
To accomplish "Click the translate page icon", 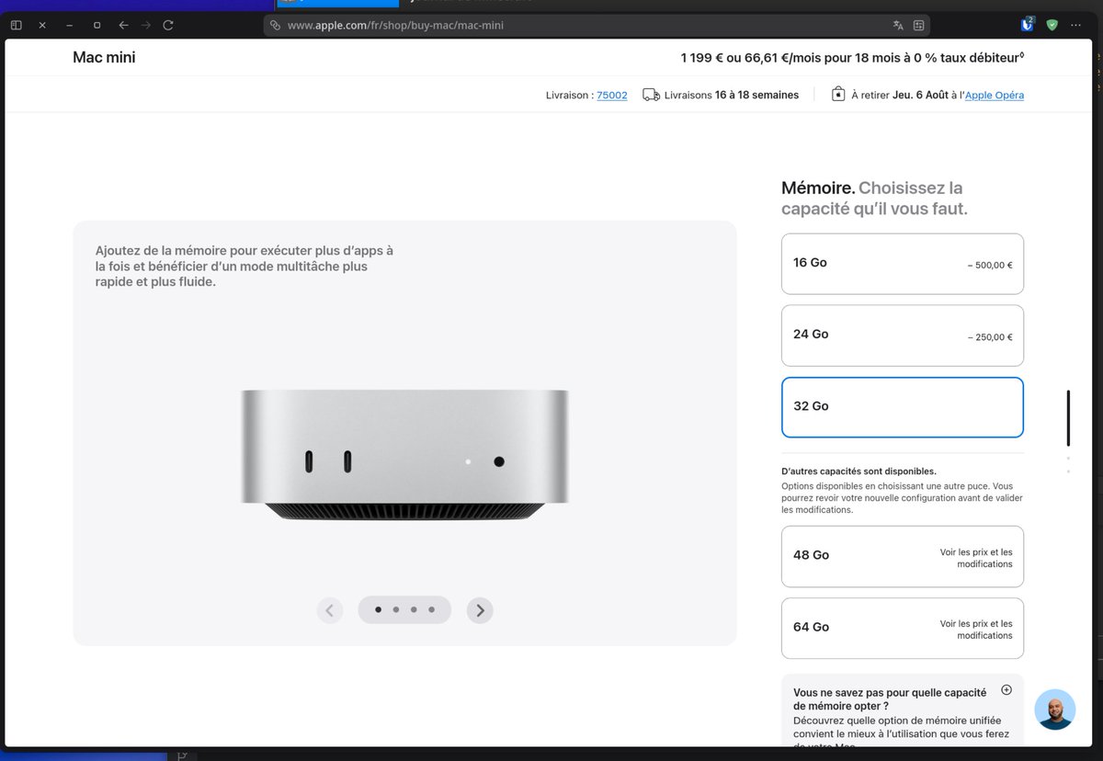I will [898, 26].
